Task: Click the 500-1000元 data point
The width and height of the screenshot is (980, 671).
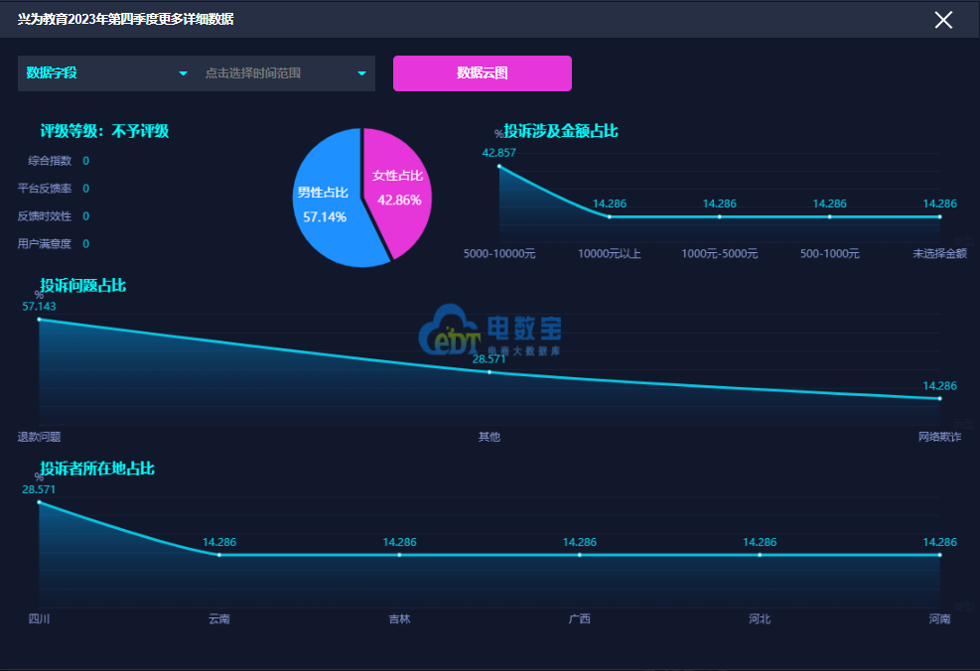Action: 830,216
